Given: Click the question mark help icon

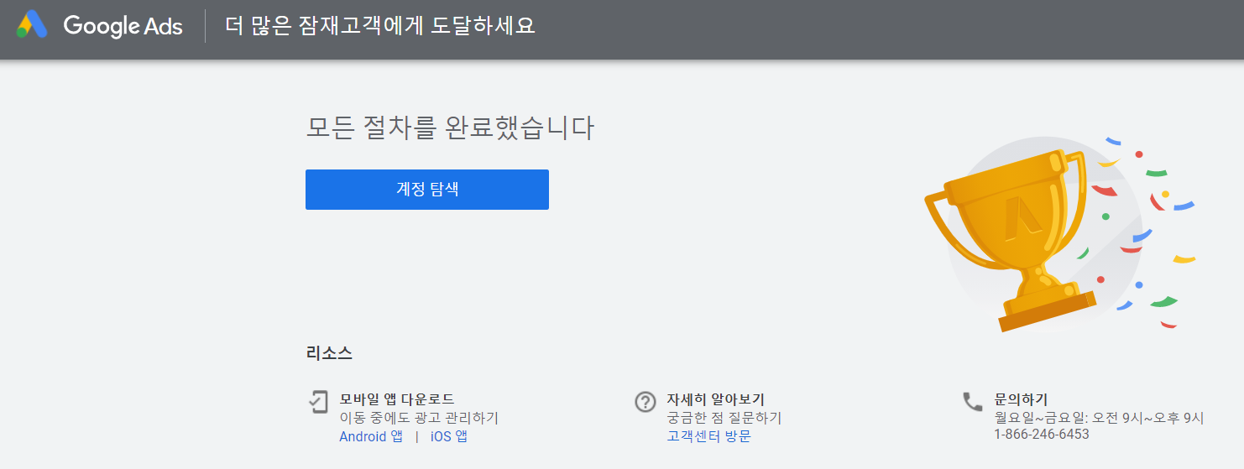Looking at the screenshot, I should (645, 401).
